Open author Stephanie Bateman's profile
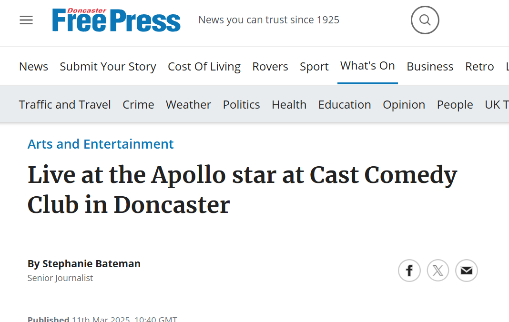The image size is (509, 322). 91,263
